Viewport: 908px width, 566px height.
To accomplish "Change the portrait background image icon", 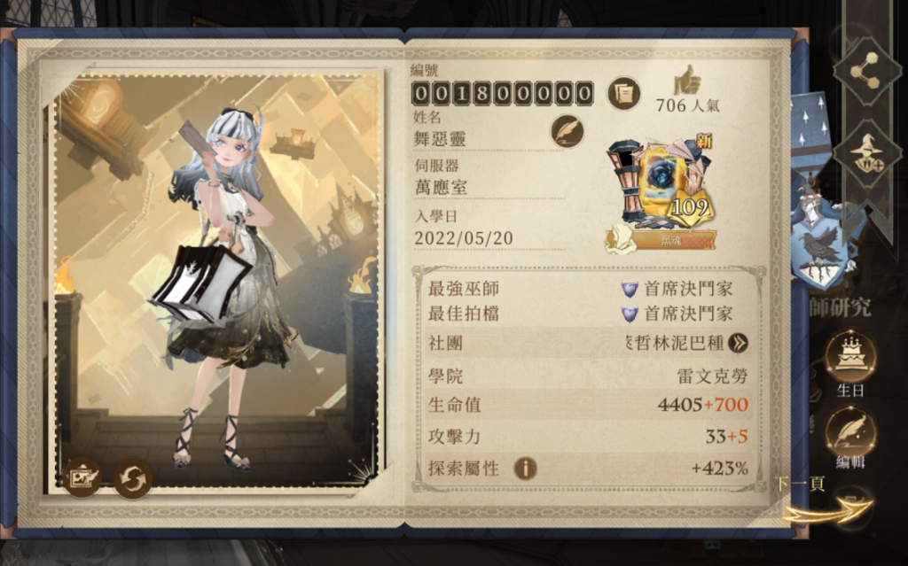I will click(x=82, y=478).
